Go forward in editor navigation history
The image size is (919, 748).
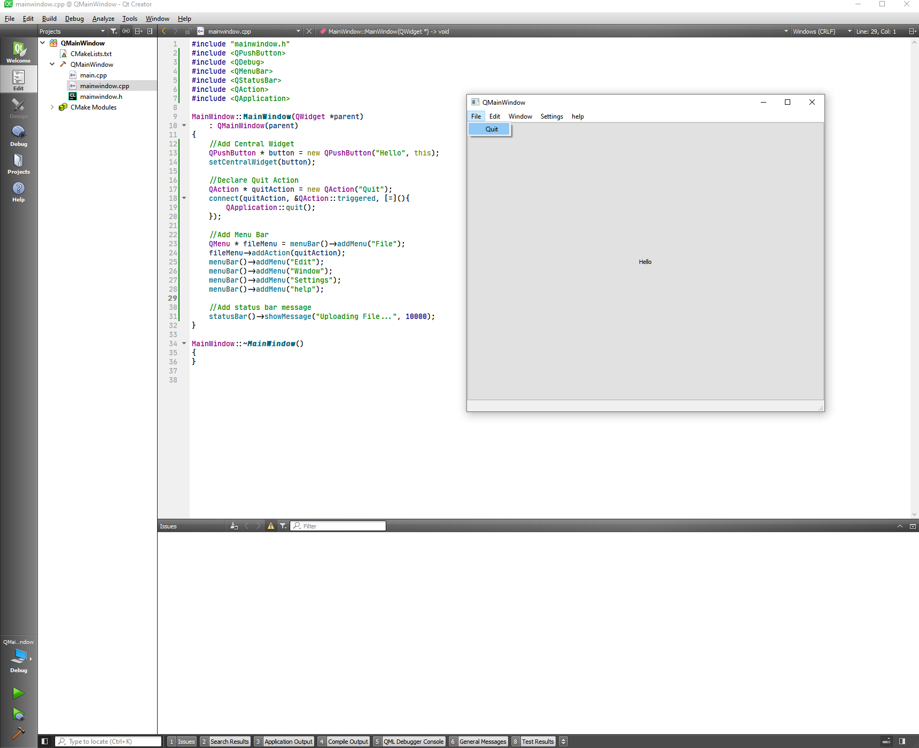coord(175,32)
